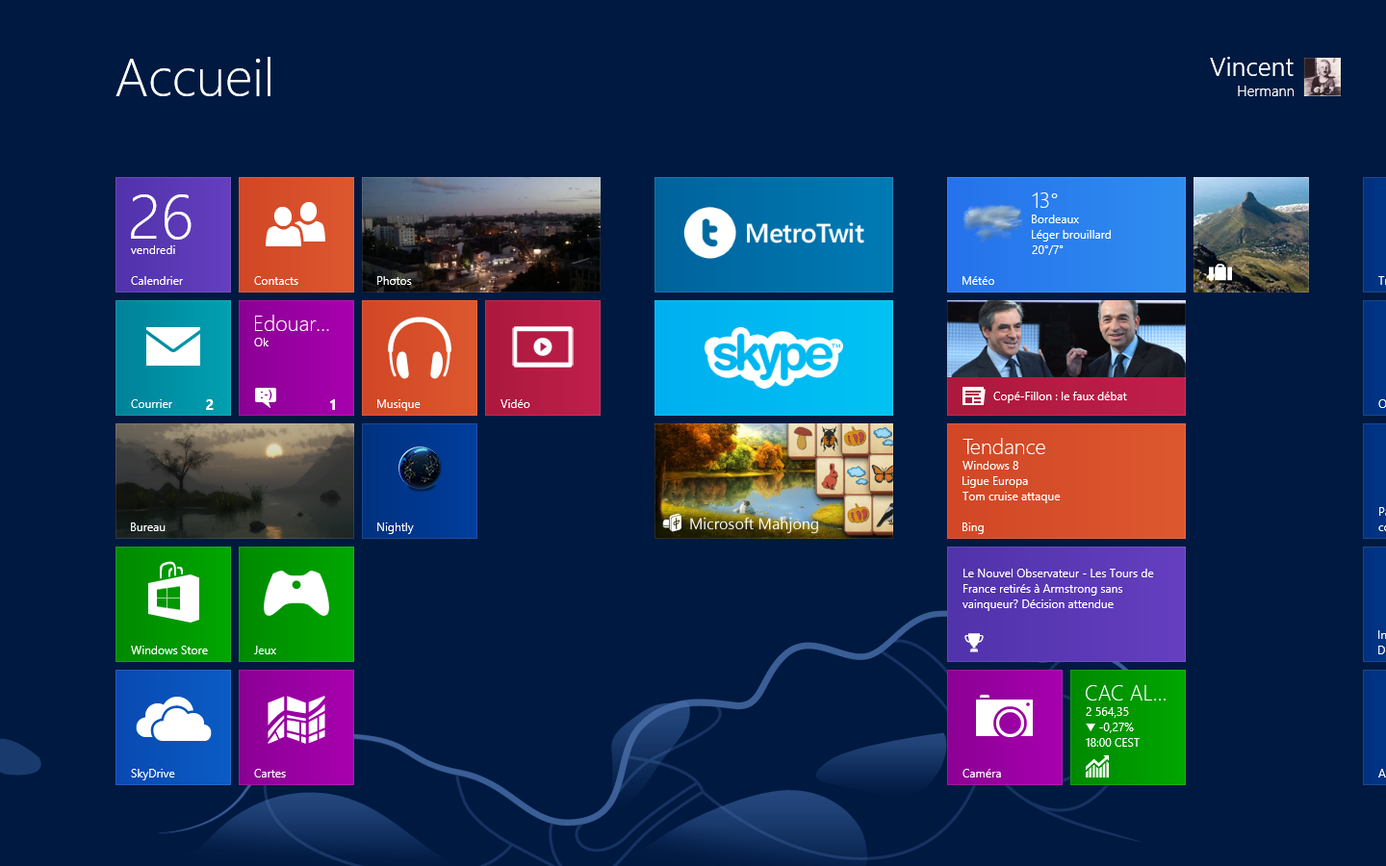Launch the Caméra tile
Viewport: 1386px width, 866px height.
click(x=1005, y=727)
